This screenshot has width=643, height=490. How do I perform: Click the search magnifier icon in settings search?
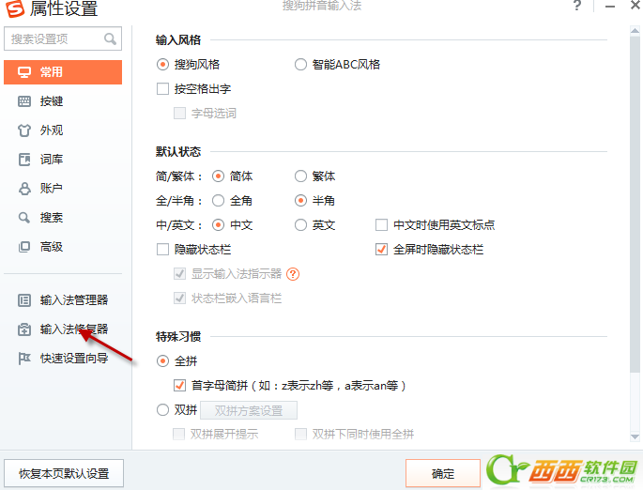(110, 38)
